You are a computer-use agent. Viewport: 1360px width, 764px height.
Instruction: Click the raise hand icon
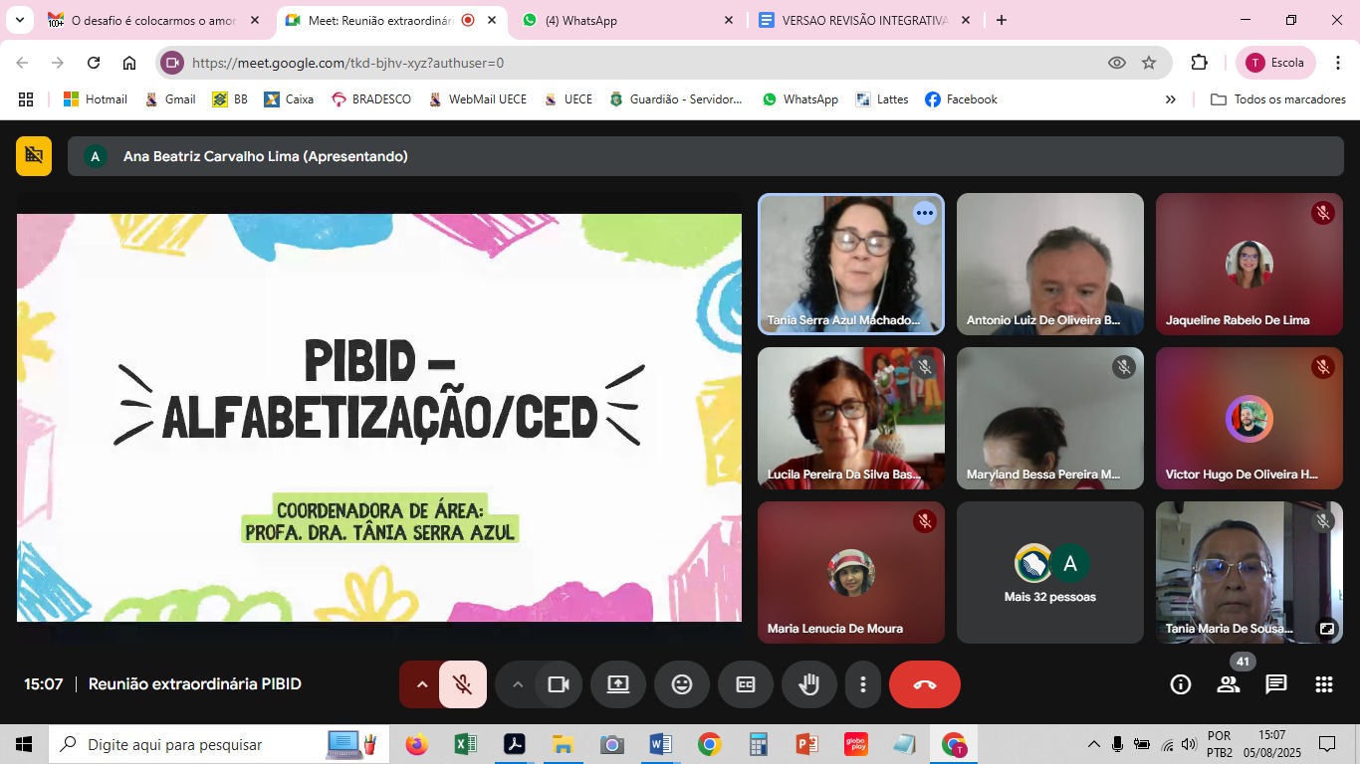coord(808,684)
